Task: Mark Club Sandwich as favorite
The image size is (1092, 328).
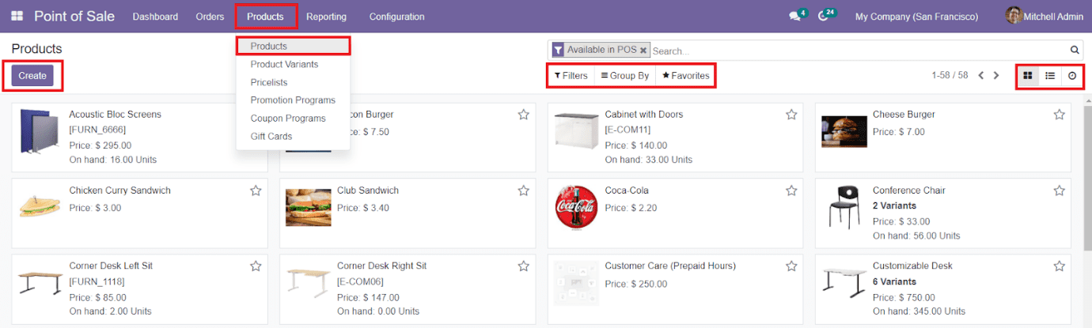Action: [524, 190]
